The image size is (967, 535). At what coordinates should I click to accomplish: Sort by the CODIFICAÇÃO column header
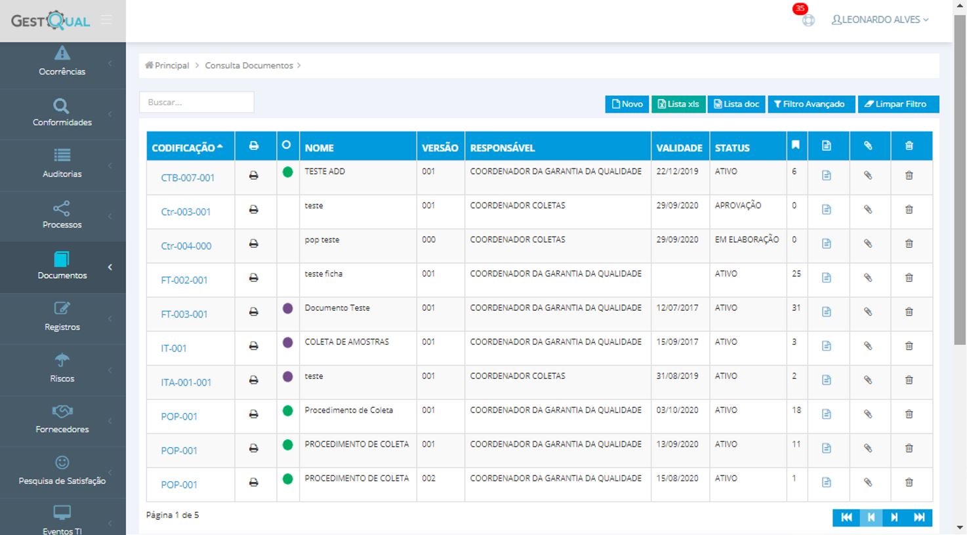pos(190,148)
